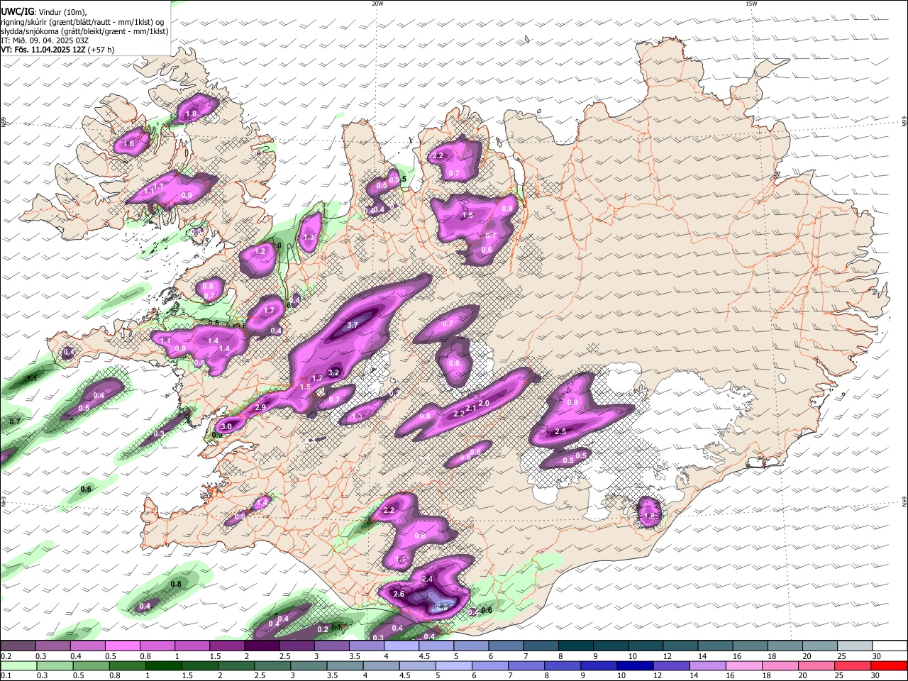Click the 0.2 label under the upper snow legend
Image resolution: width=908 pixels, height=681 pixels.
4,656
